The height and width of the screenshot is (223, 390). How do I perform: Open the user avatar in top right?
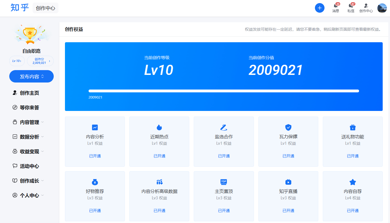point(382,8)
